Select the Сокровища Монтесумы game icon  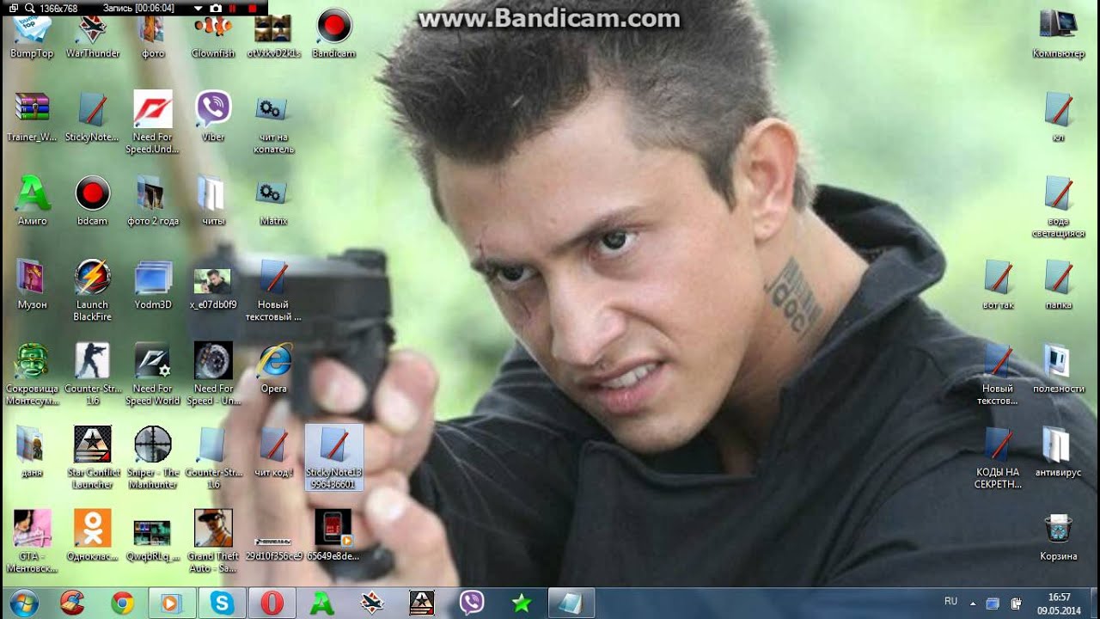pyautogui.click(x=32, y=374)
